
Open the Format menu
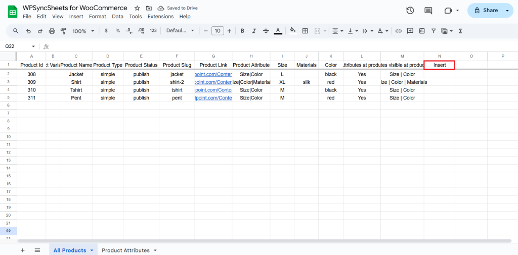pos(98,17)
